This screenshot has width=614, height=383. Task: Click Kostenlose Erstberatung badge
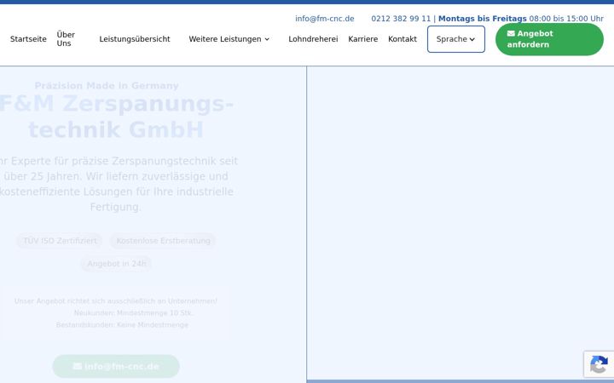coord(163,241)
